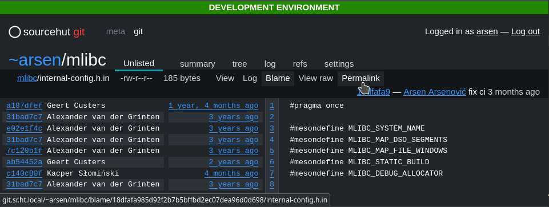Click the mlibc repository name in the title
This screenshot has height=207, width=549.
86,60
